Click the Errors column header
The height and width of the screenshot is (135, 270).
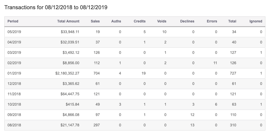(212, 21)
